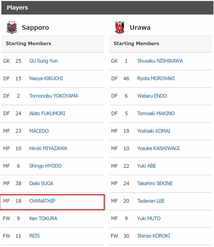Open Naoya KIKUCHI player page
This screenshot has height=247, width=214.
point(46,78)
